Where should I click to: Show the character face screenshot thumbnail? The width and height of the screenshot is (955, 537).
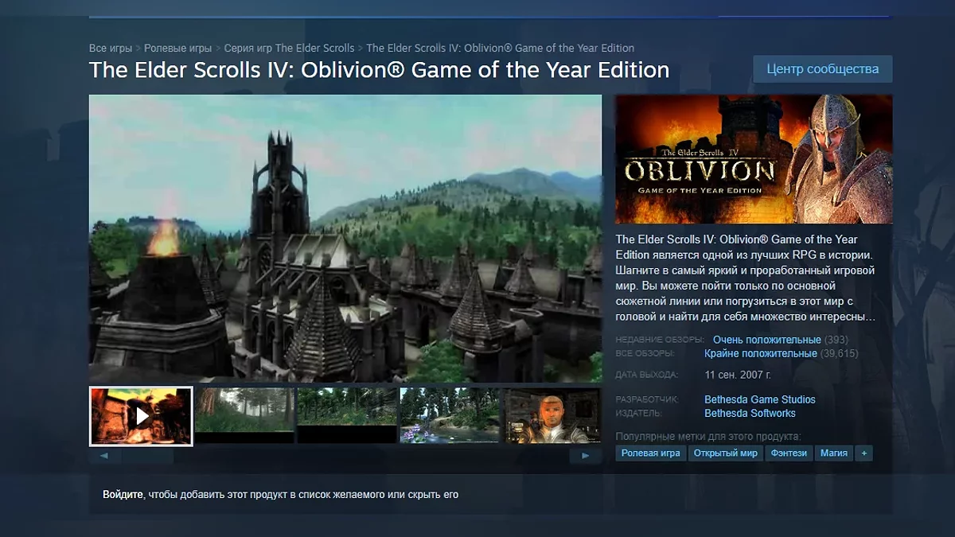click(552, 416)
